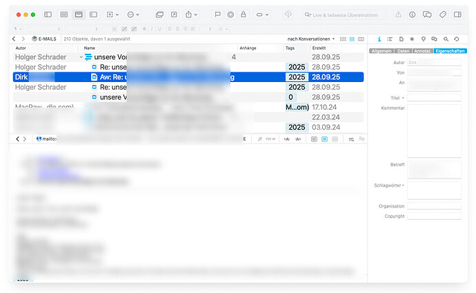The image size is (476, 293).
Task: Click the search icon in inspector bar
Action: [x=446, y=39]
